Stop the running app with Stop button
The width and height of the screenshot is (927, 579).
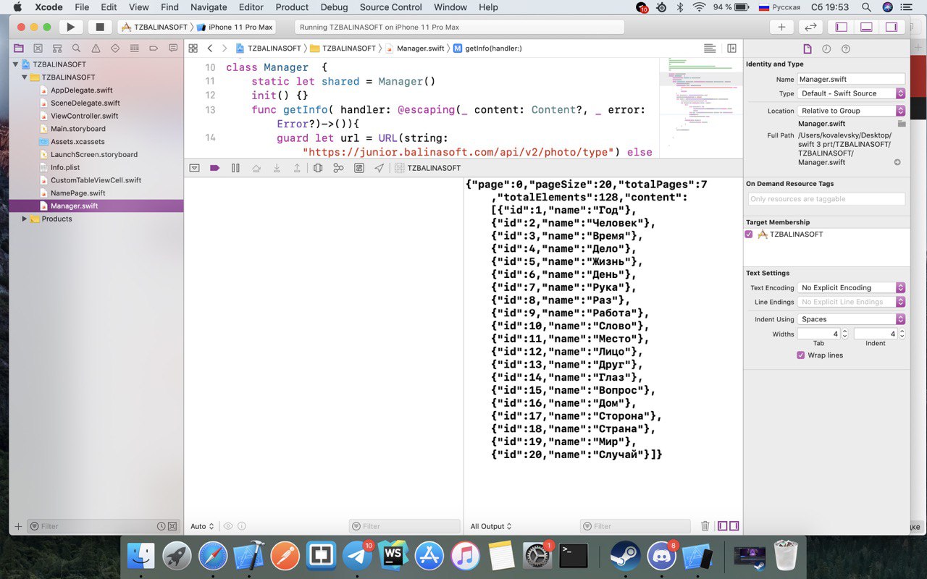pyautogui.click(x=100, y=27)
